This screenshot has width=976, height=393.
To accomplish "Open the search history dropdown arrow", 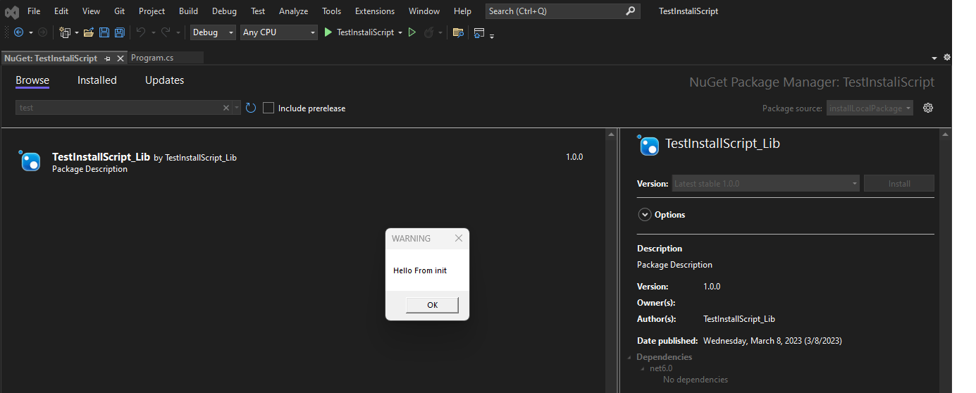I will point(237,108).
